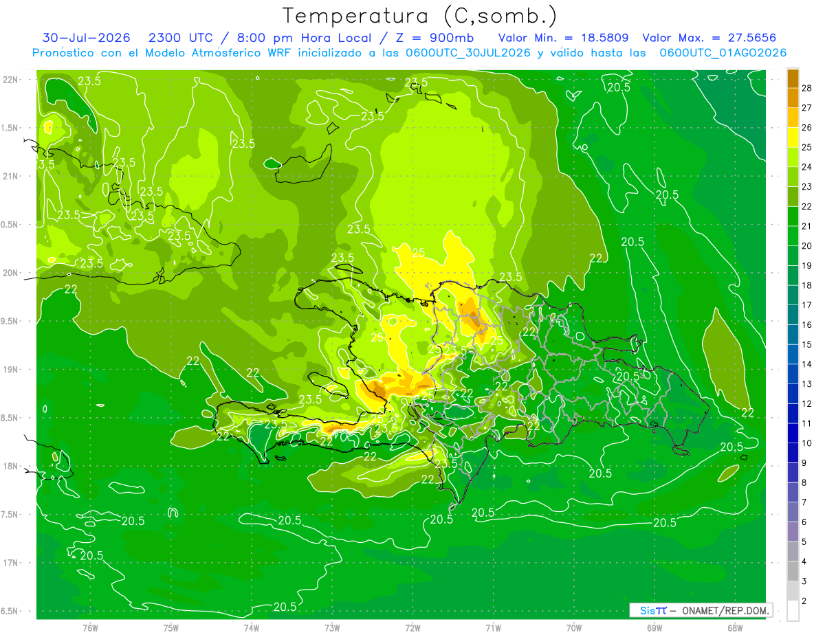Click the 'Sisπ' logo text
Viewport: 825px width, 637px height.
pos(652,610)
